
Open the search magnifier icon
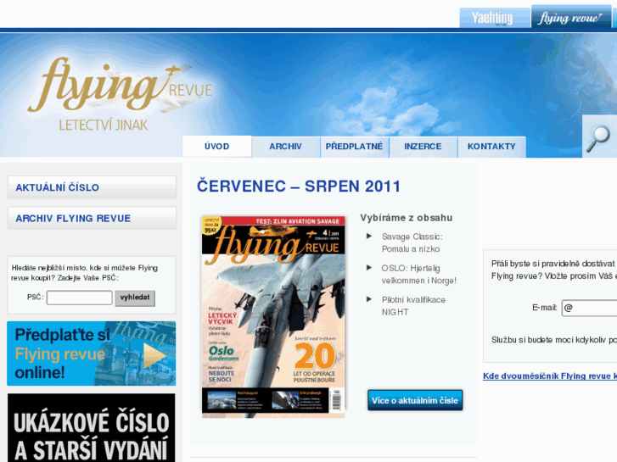click(598, 138)
